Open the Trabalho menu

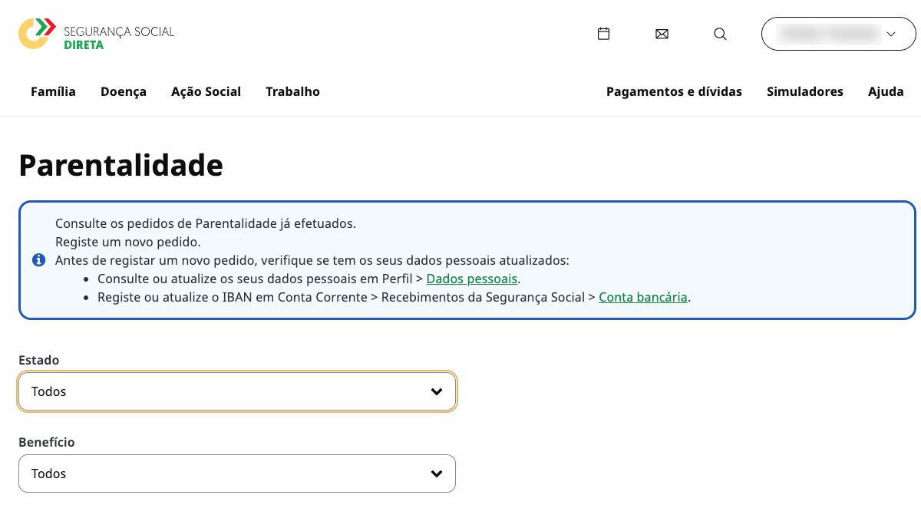coord(292,92)
